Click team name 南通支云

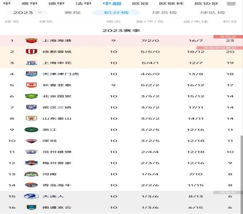(x=57, y=207)
